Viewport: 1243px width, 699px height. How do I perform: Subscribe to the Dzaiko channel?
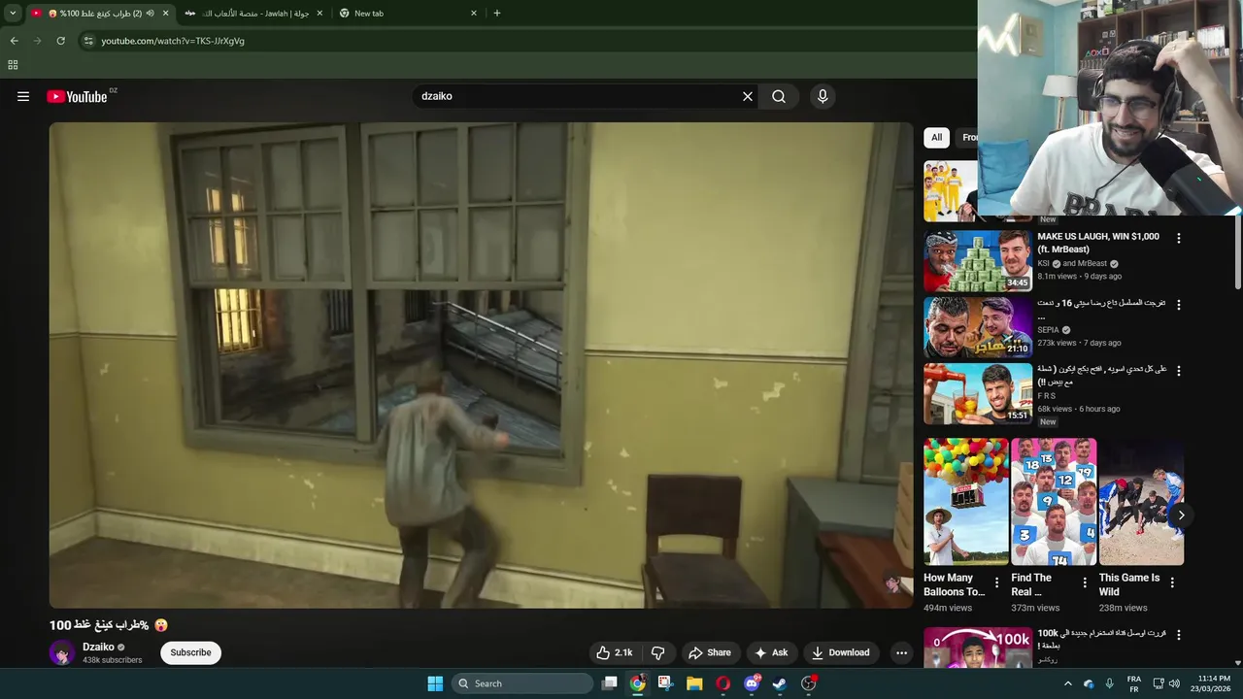click(190, 652)
